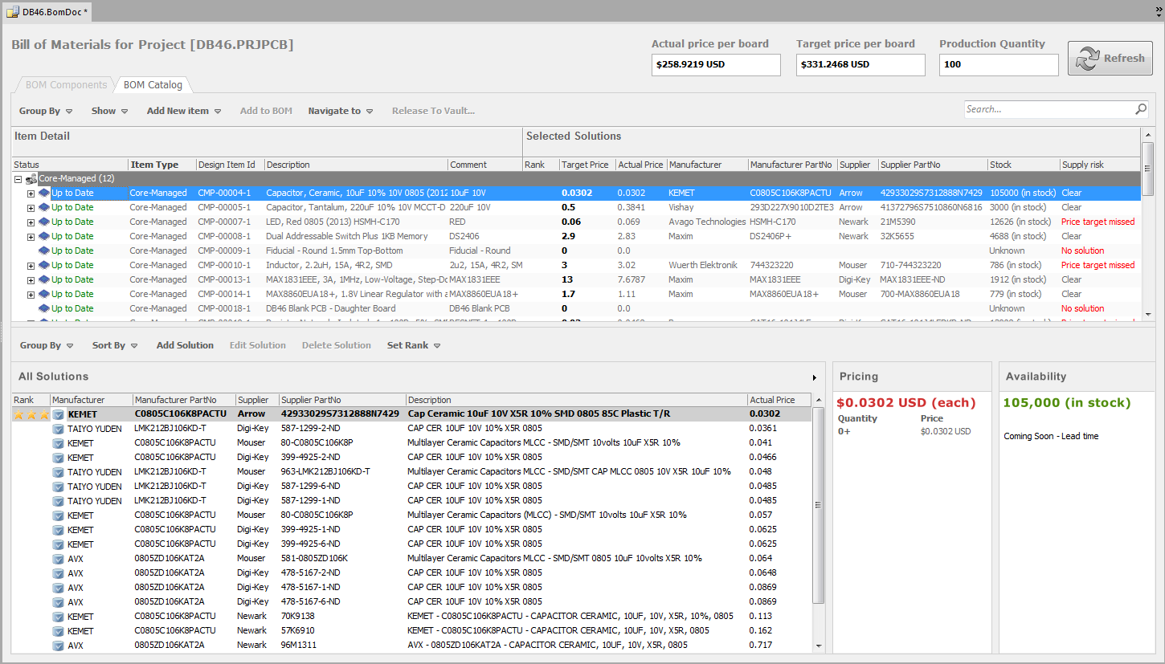Image resolution: width=1165 pixels, height=664 pixels.
Task: Click the DB46.BomDoc document icon
Action: [x=14, y=11]
